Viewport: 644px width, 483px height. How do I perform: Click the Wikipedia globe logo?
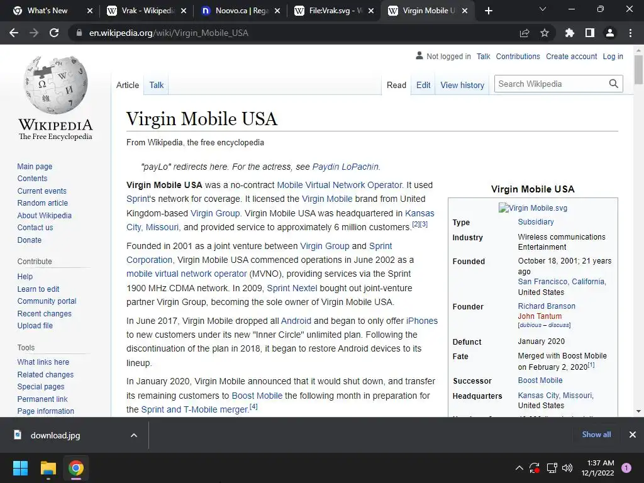coord(55,85)
